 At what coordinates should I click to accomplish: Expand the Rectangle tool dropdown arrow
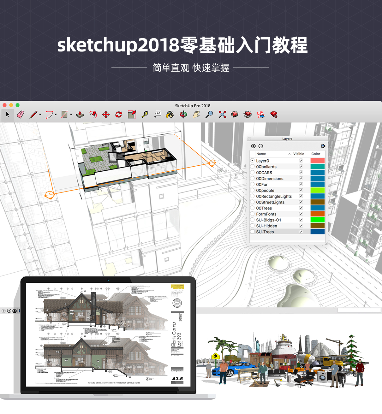coord(71,115)
